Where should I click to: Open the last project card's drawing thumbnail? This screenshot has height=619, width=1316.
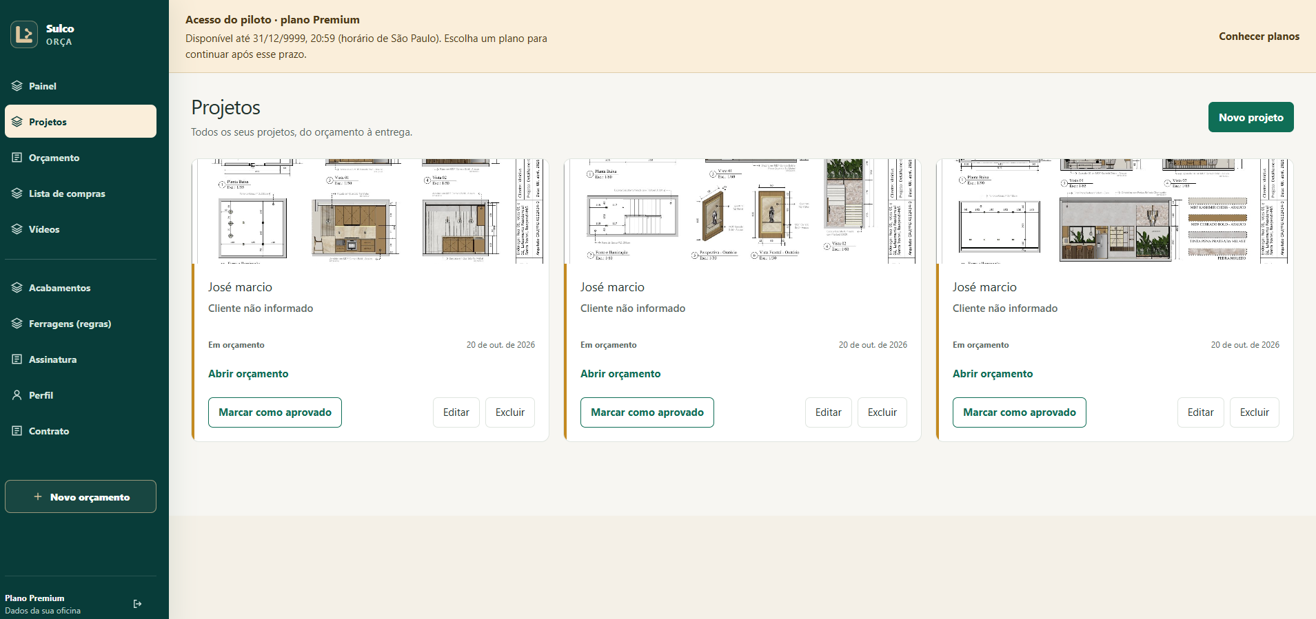(x=1115, y=211)
